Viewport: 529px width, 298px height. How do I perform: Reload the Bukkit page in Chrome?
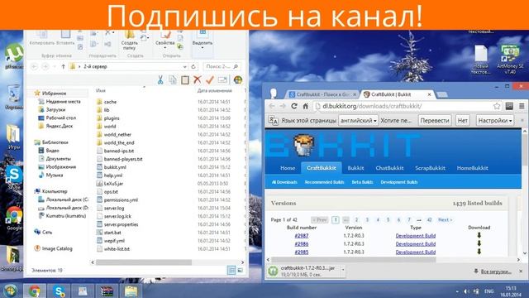pos(294,106)
